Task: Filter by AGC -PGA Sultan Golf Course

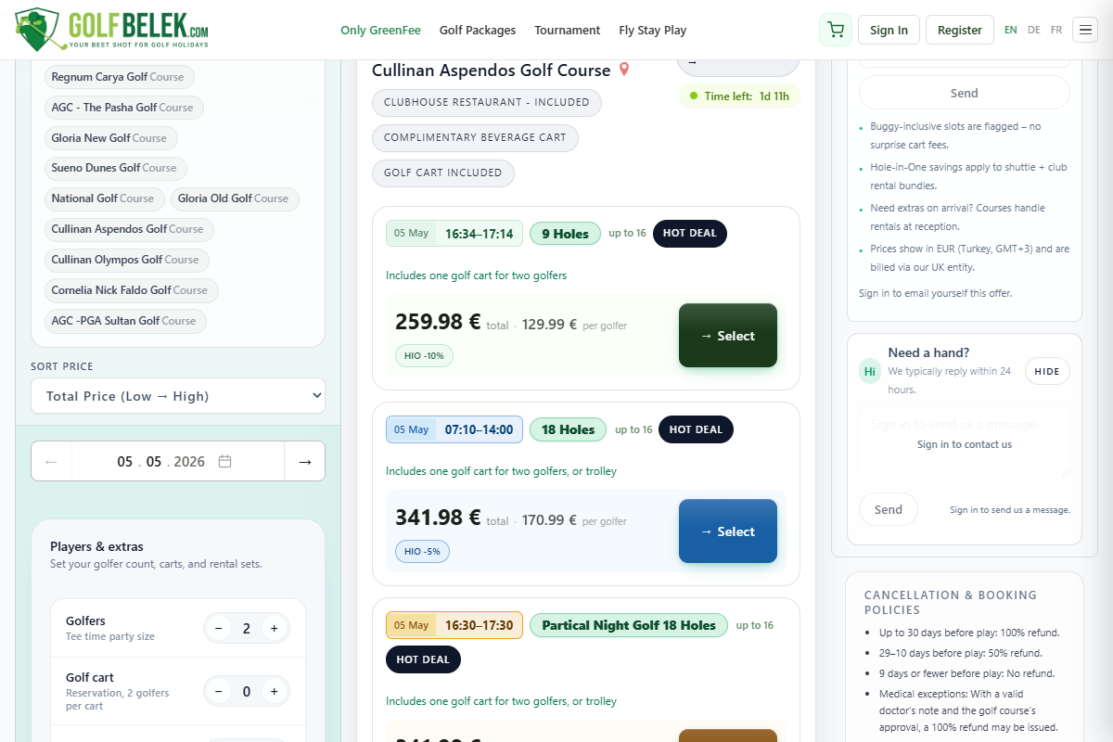Action: click(x=124, y=321)
